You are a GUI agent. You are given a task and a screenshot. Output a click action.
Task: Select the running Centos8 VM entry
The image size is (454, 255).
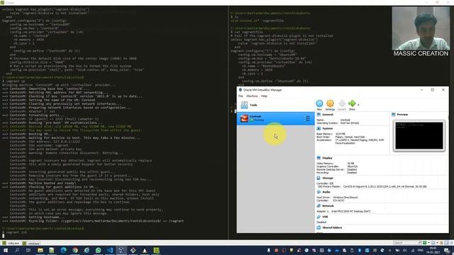click(x=276, y=118)
